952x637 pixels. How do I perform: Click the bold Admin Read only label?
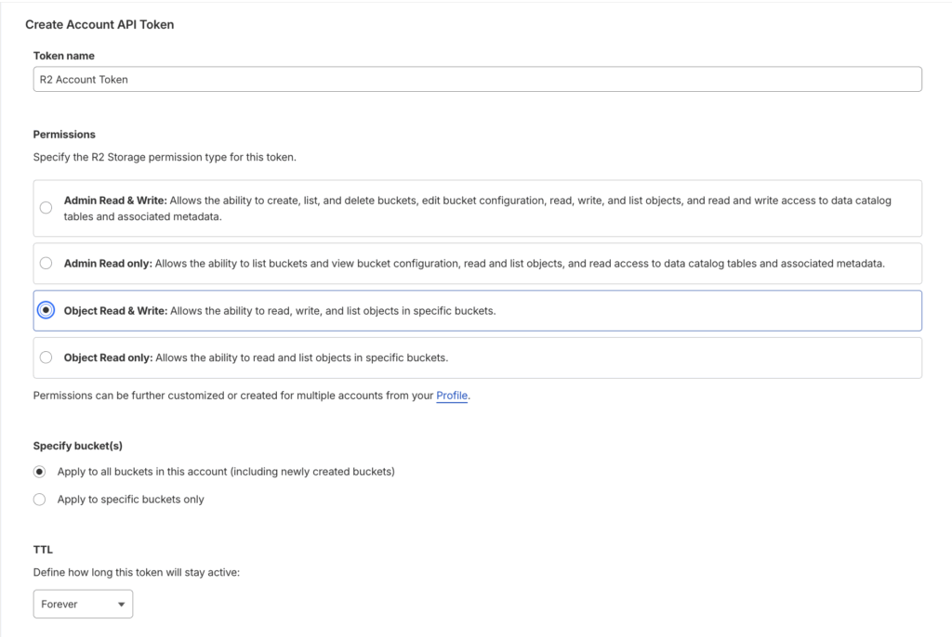pos(107,264)
